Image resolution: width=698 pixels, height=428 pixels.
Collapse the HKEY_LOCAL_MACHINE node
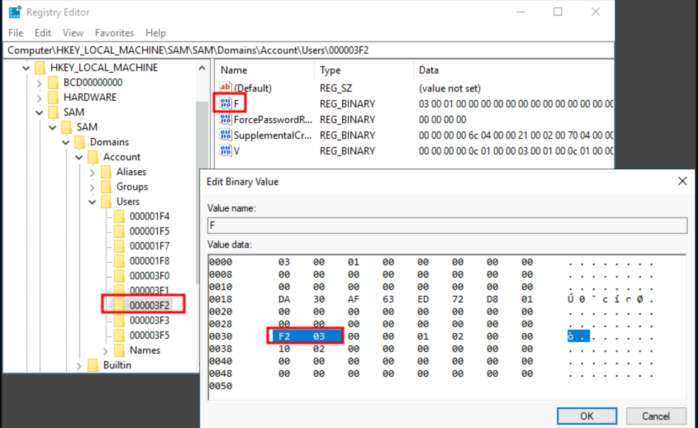click(x=26, y=68)
